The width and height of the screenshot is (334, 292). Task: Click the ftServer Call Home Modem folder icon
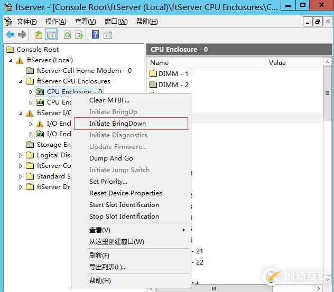coord(30,71)
